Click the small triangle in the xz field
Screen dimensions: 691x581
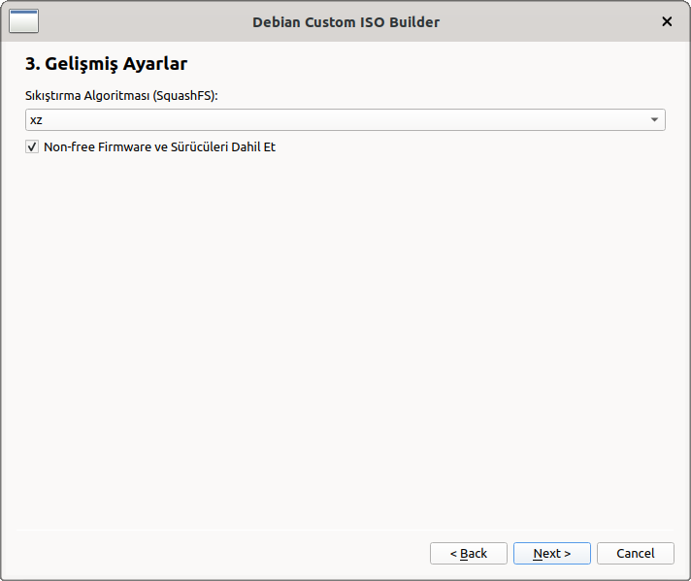pyautogui.click(x=654, y=120)
